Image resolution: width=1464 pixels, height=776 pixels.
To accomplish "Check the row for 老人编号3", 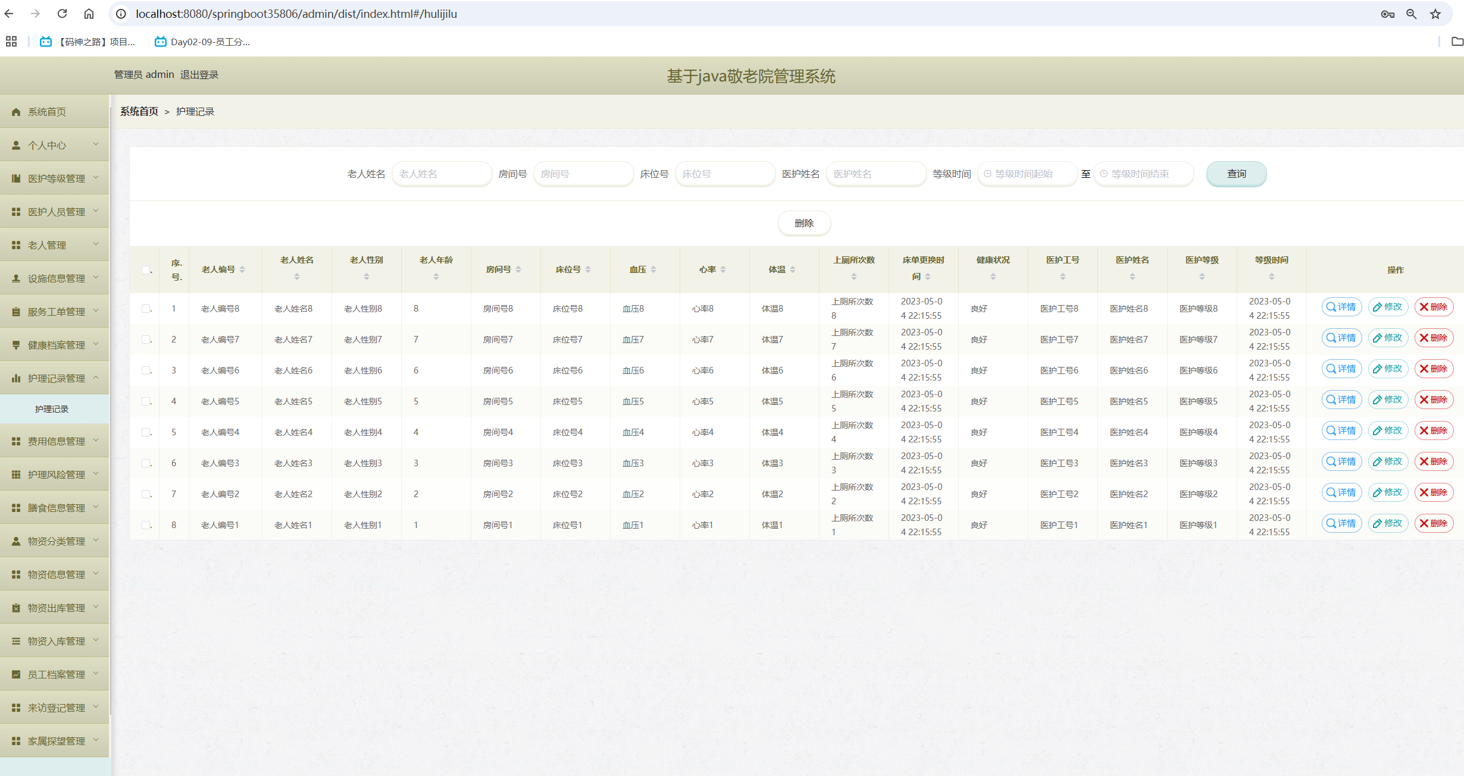I will pyautogui.click(x=146, y=463).
